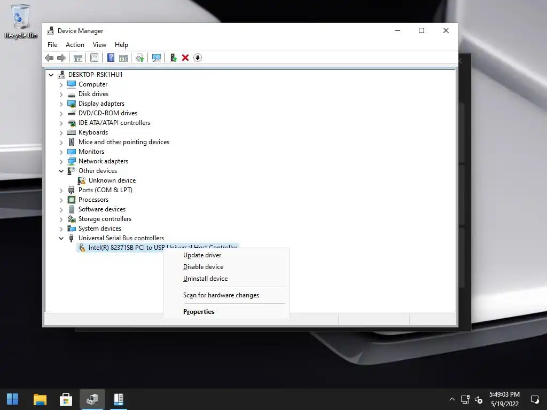Select the Monitors tree item text
Screen dimensions: 547x410
(91, 152)
